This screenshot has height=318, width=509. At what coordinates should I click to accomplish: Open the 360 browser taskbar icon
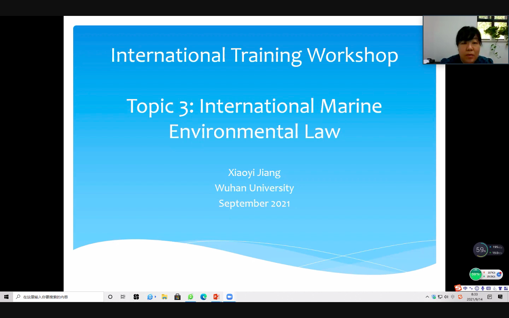pyautogui.click(x=191, y=297)
